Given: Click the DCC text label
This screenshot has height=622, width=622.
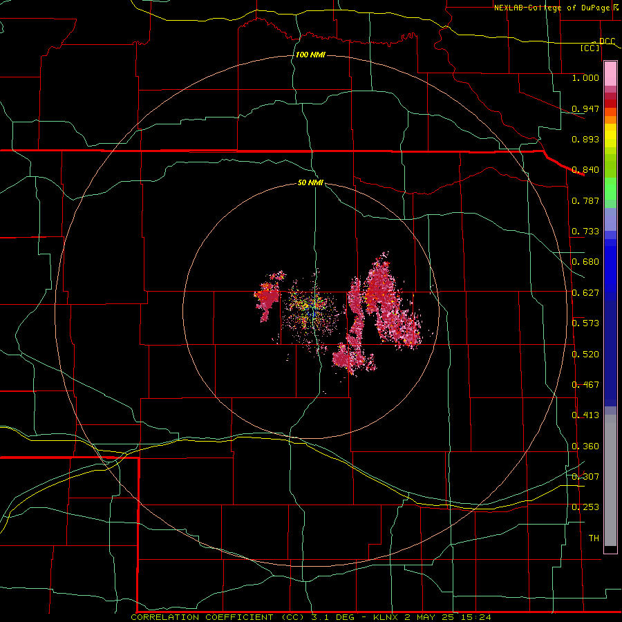Looking at the screenshot, I should tap(607, 41).
